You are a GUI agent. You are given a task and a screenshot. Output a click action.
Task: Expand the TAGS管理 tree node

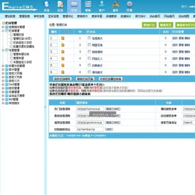3,85
